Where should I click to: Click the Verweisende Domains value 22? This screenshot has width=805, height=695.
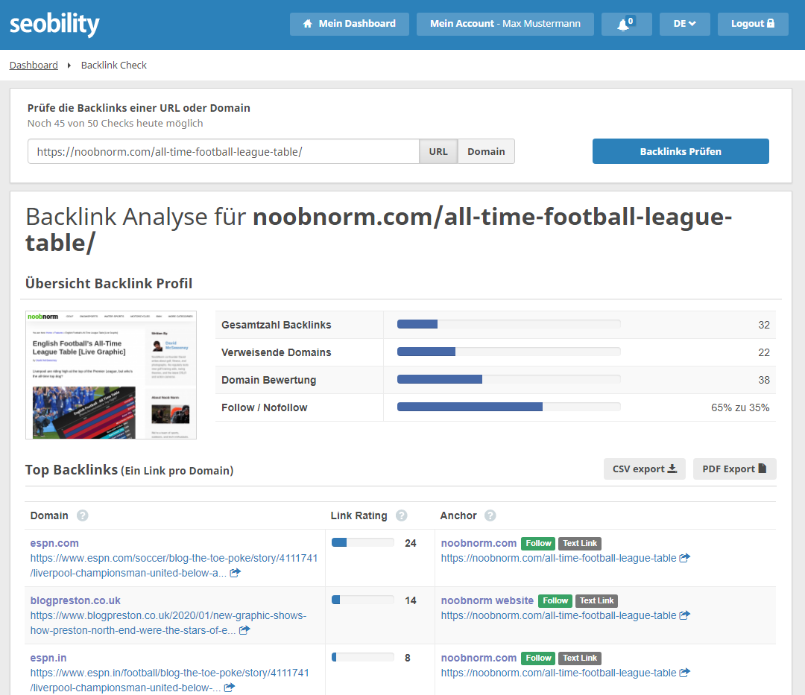[x=764, y=353]
